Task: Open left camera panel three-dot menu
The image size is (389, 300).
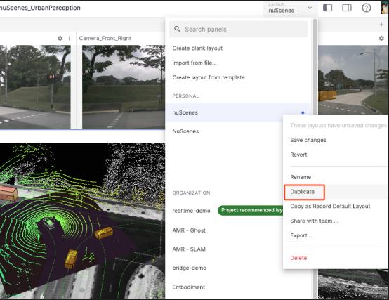Action: tap(70, 38)
